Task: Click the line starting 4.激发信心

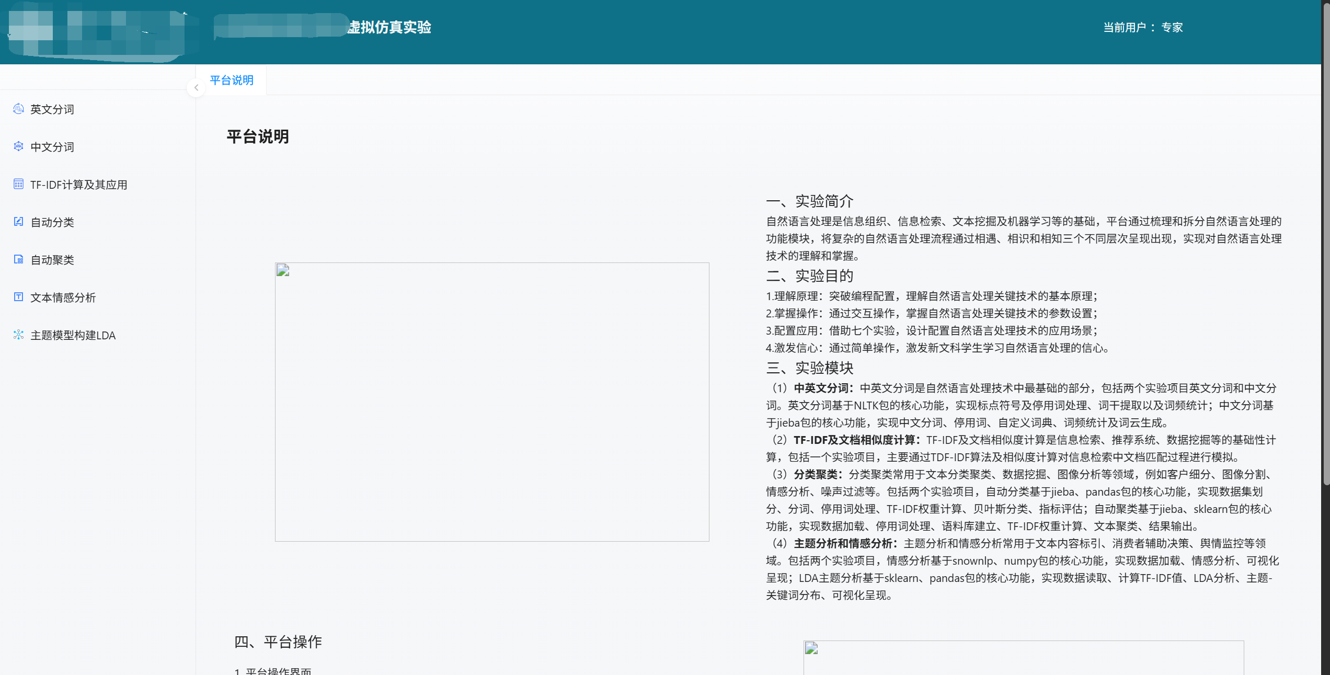Action: pyautogui.click(x=937, y=348)
